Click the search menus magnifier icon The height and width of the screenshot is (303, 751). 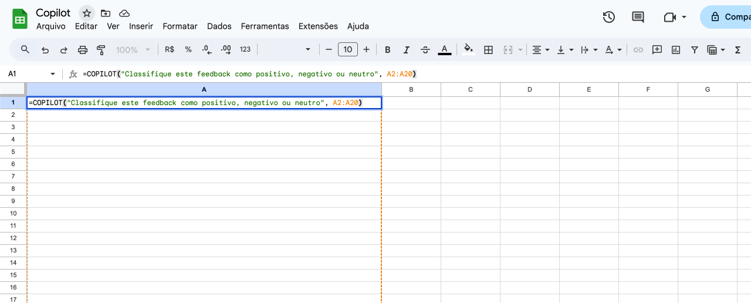click(x=25, y=49)
